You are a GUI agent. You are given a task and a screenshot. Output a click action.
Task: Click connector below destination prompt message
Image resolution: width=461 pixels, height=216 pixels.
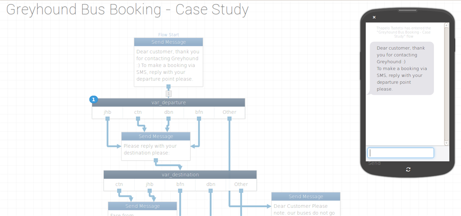pos(156,161)
